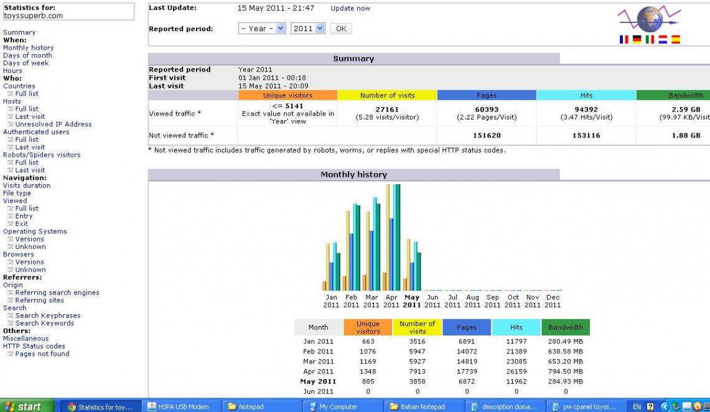
Task: Open Pages not found under HTTP Status codes
Action: [42, 354]
